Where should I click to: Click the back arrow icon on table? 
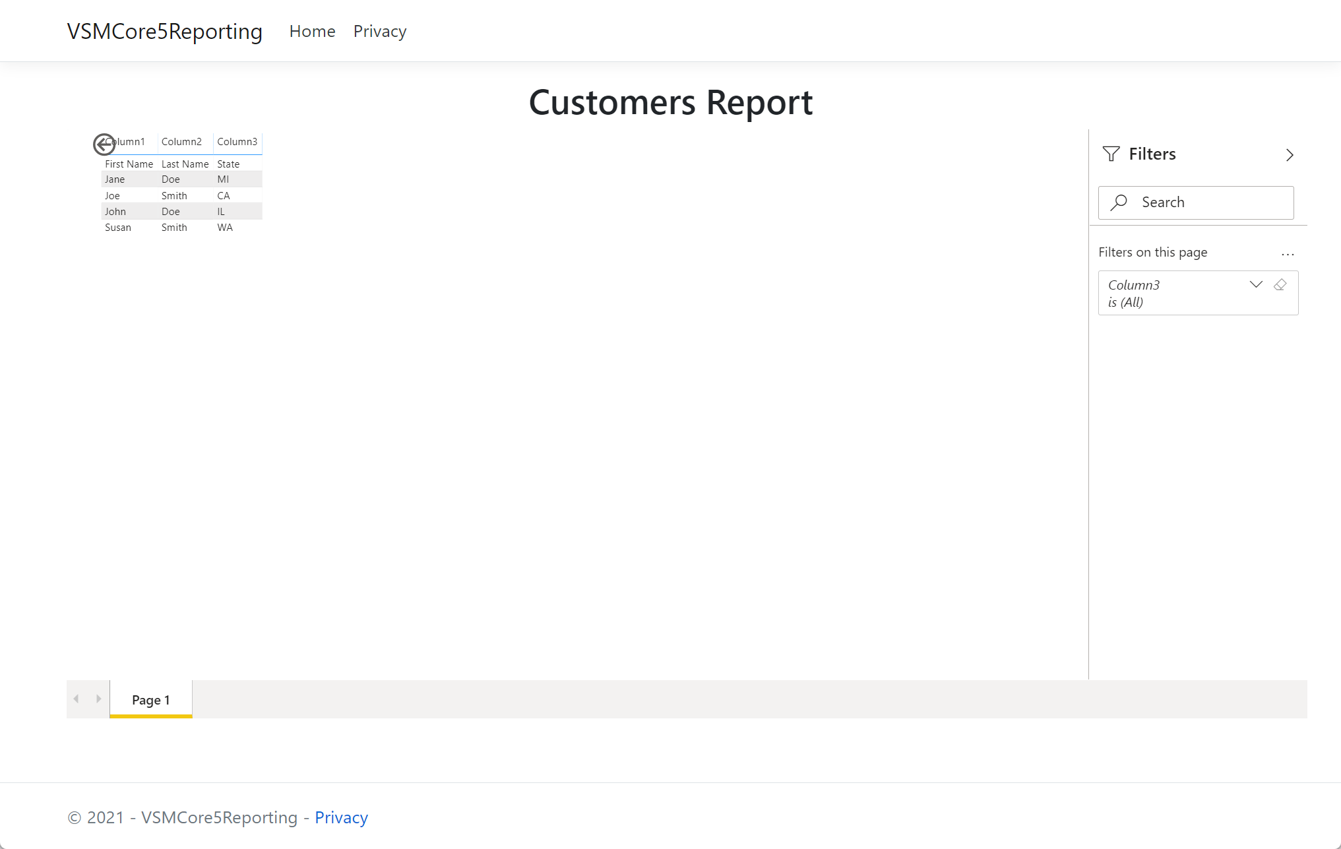pyautogui.click(x=104, y=144)
